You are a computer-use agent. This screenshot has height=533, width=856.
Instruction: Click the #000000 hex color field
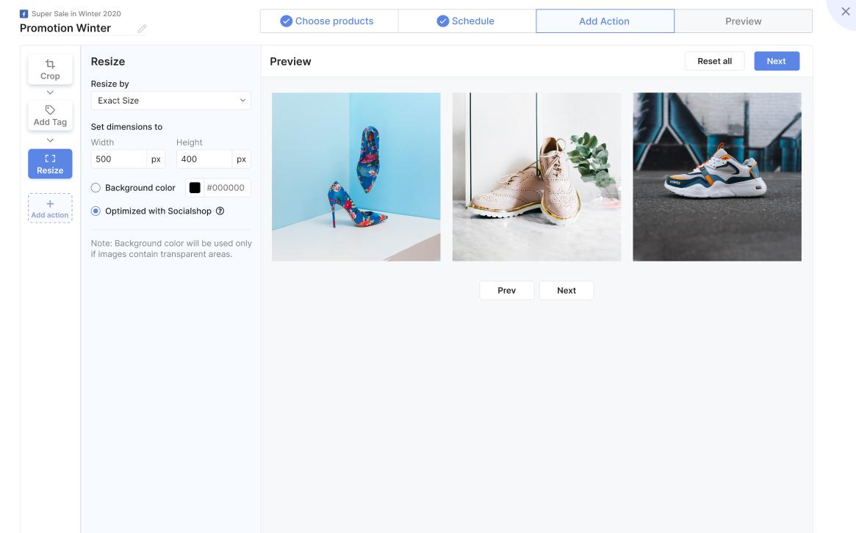pos(226,188)
